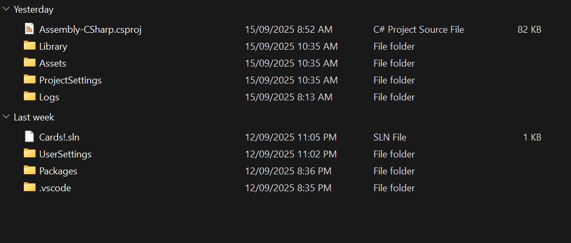Image resolution: width=571 pixels, height=243 pixels.
Task: Click the UserSettings folder icon
Action: click(30, 154)
